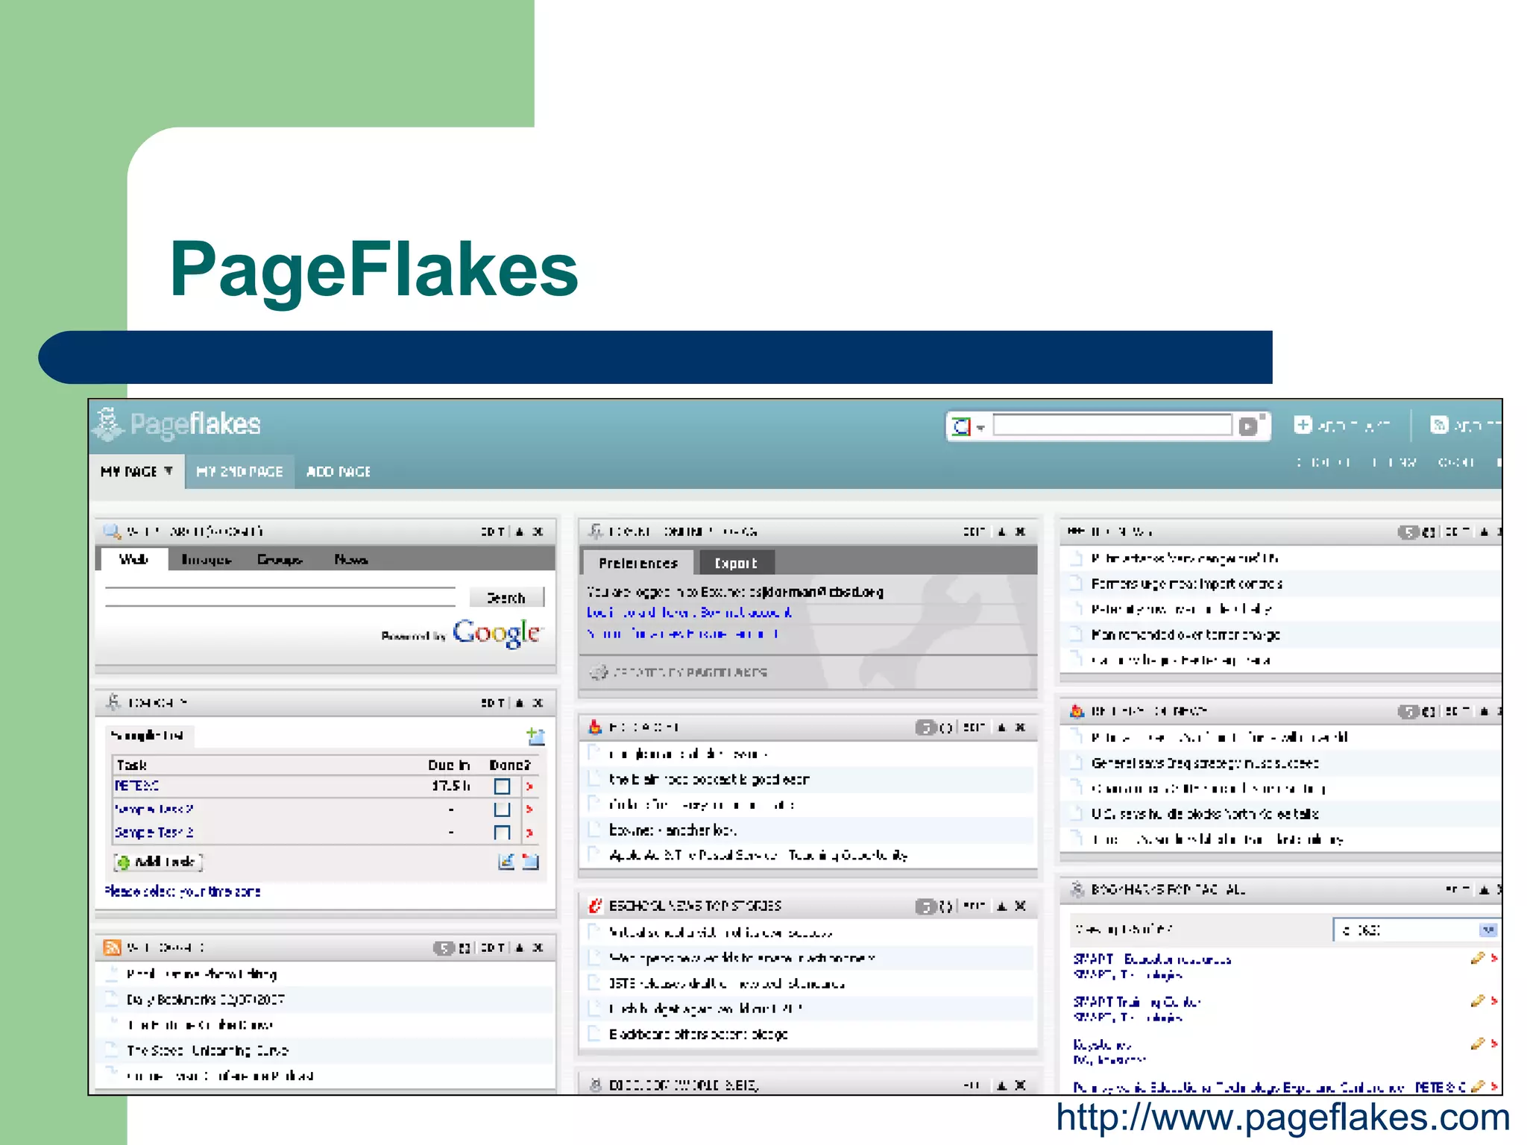Click the ADD PAGE tab
The width and height of the screenshot is (1527, 1145).
coord(339,472)
